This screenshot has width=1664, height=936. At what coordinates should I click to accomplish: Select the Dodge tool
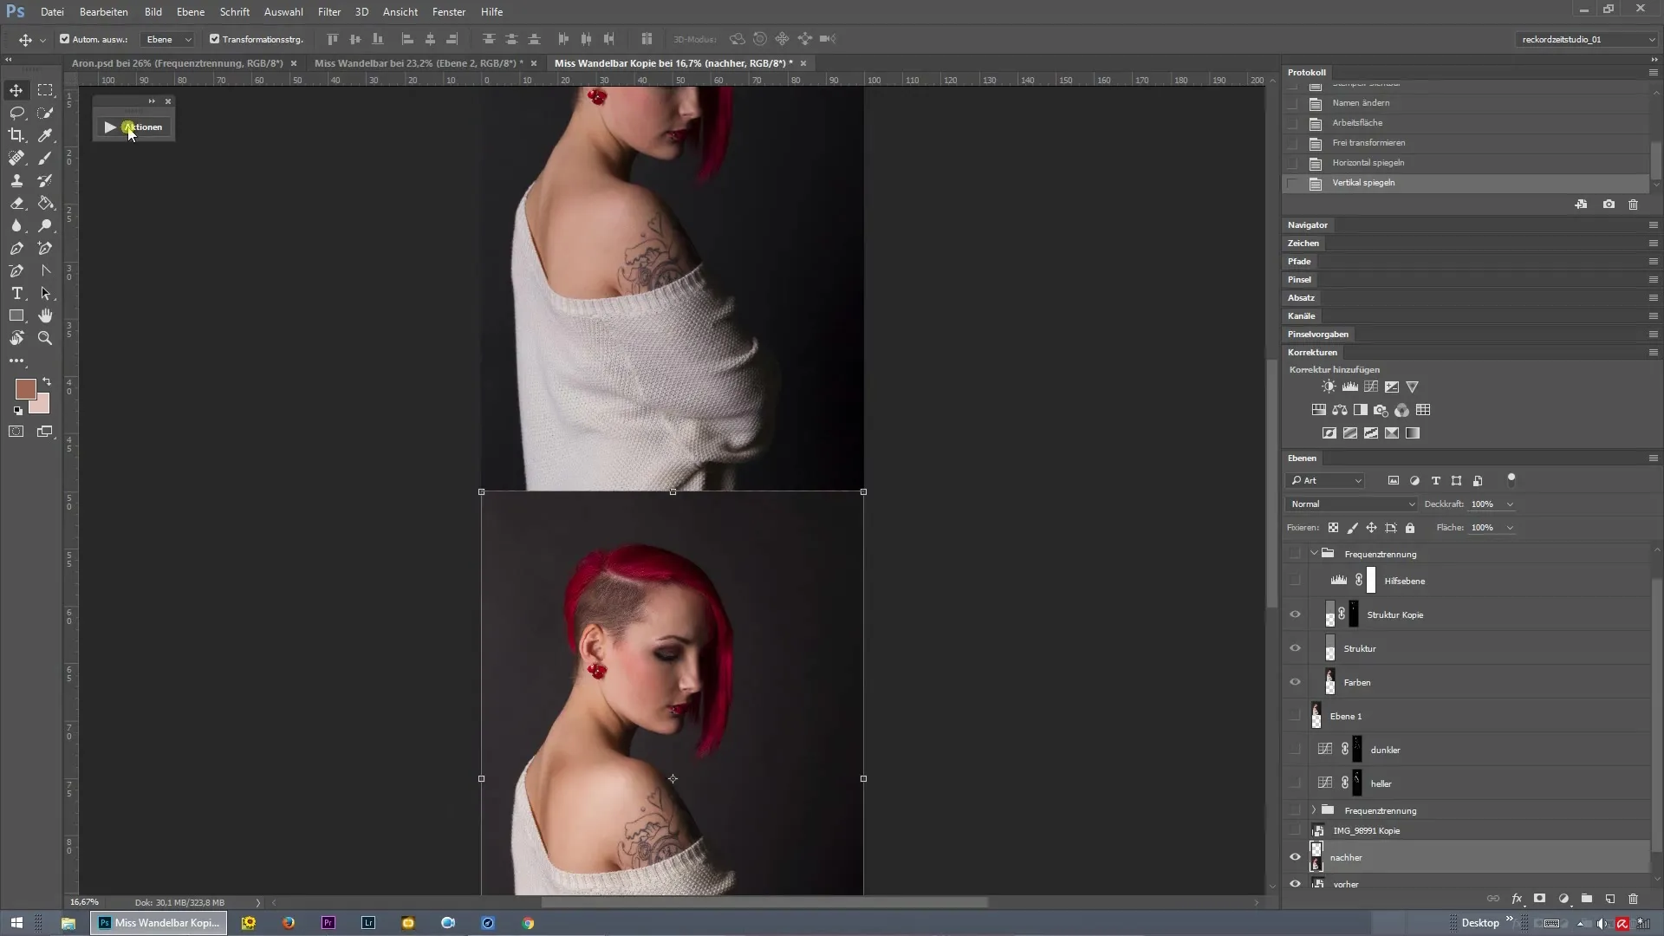tap(45, 225)
